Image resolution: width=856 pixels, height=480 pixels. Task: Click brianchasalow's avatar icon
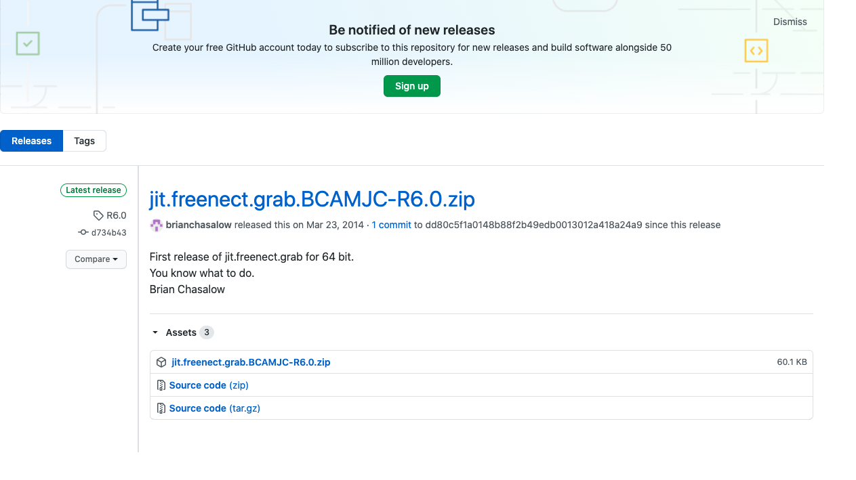(157, 225)
